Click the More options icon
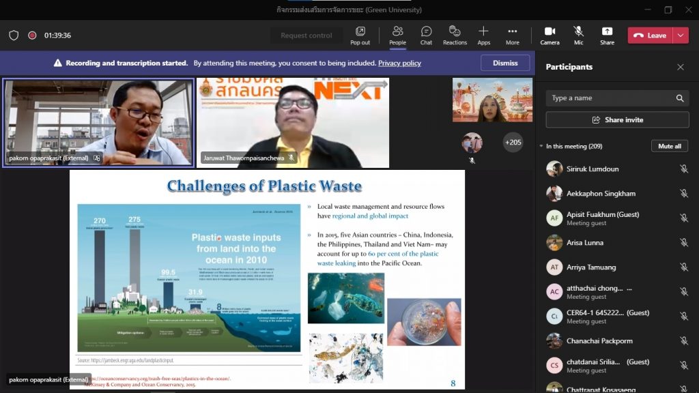 (x=512, y=35)
